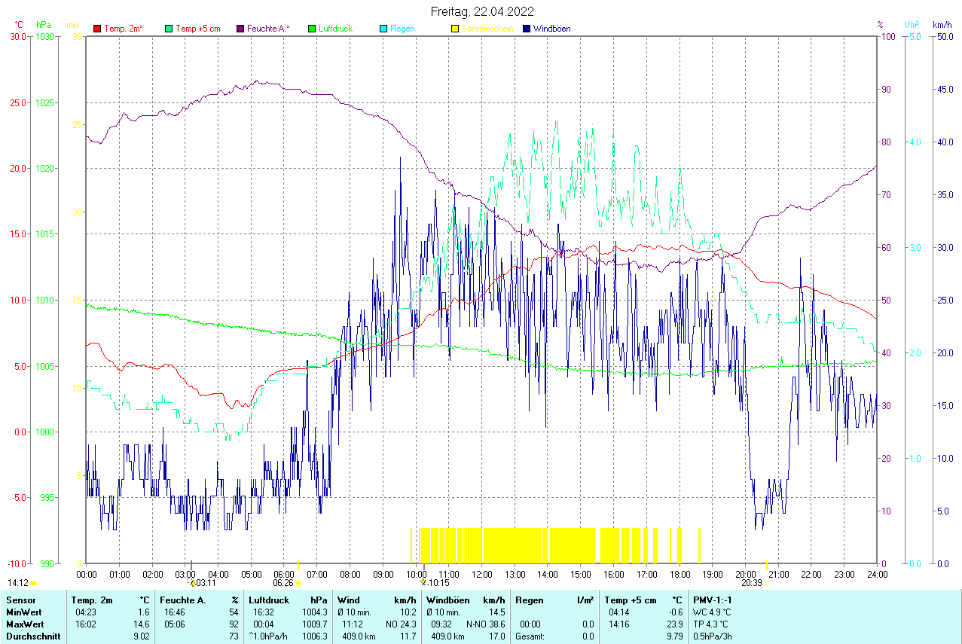Viewport: 962px width, 644px height.
Task: Click the yellow Sonnenschein legend swatch
Action: [455, 29]
